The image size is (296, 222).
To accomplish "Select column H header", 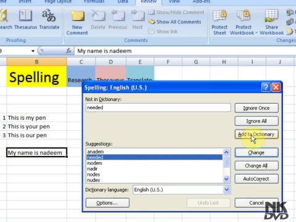I will pos(224,62).
